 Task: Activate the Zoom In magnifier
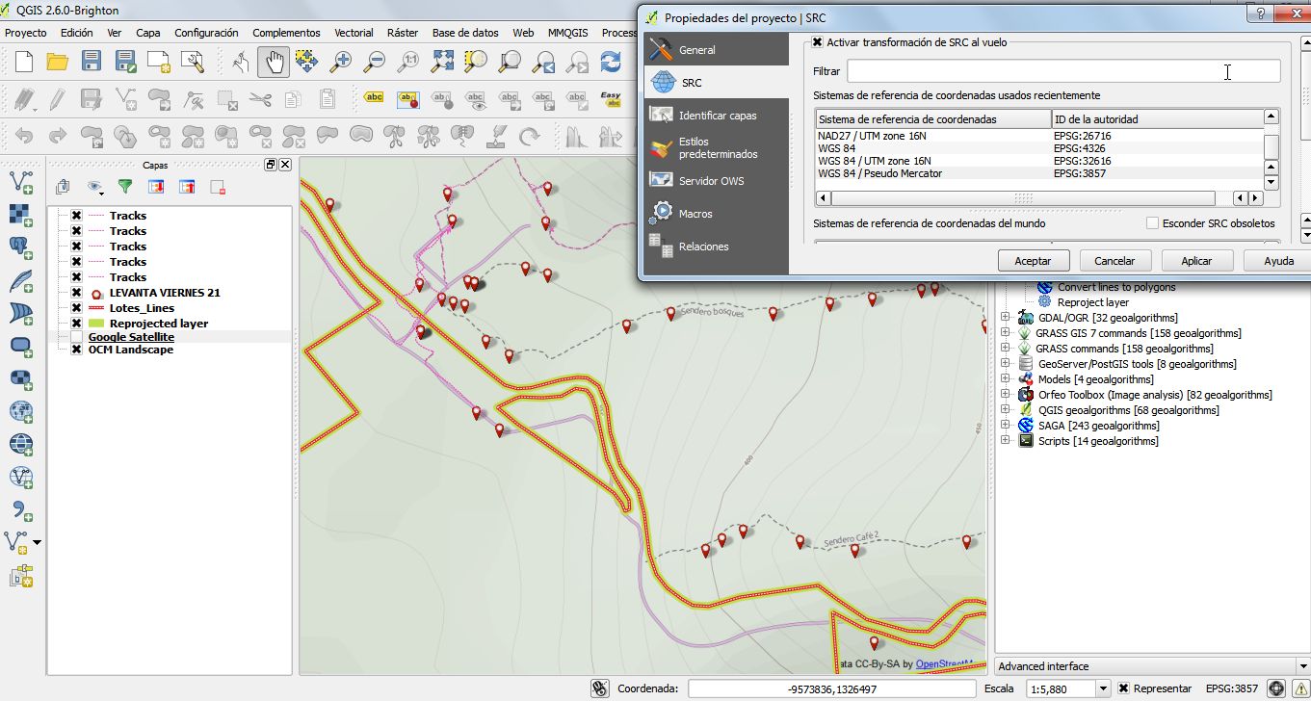click(x=341, y=62)
